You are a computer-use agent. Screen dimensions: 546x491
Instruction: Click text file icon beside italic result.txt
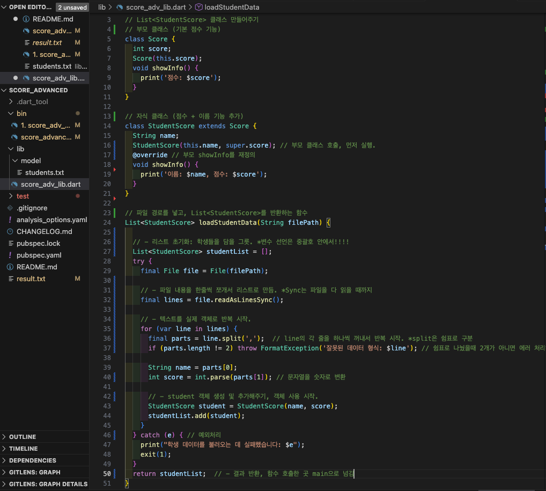click(x=27, y=42)
